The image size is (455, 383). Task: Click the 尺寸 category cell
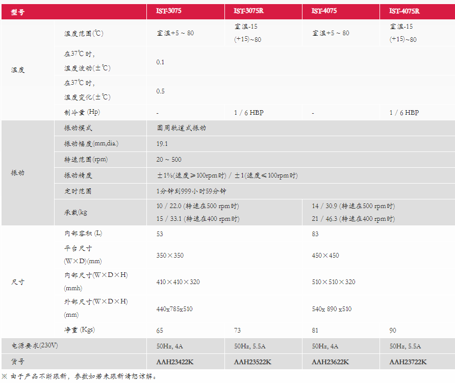(x=18, y=282)
